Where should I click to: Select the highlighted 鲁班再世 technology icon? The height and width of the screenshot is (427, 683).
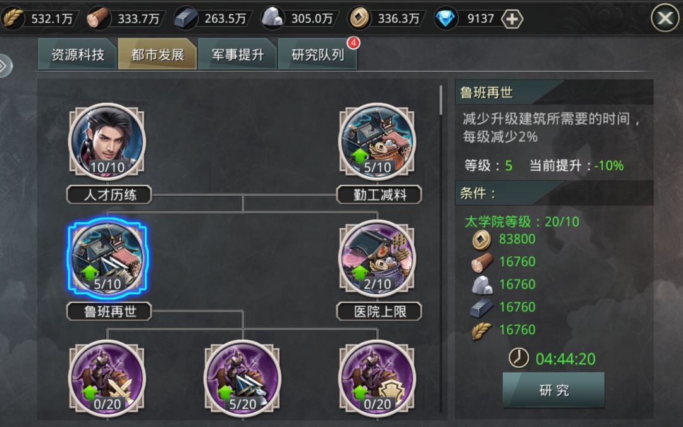107,258
